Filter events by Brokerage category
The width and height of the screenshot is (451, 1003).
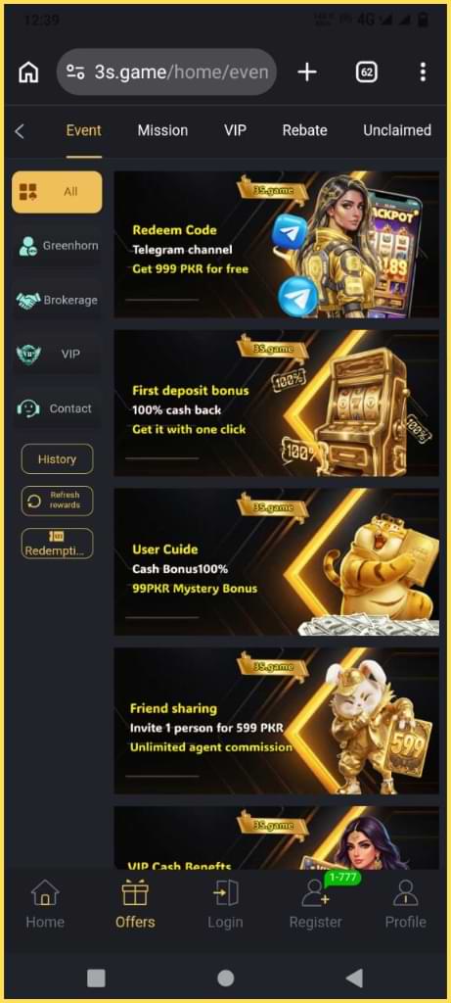point(57,300)
